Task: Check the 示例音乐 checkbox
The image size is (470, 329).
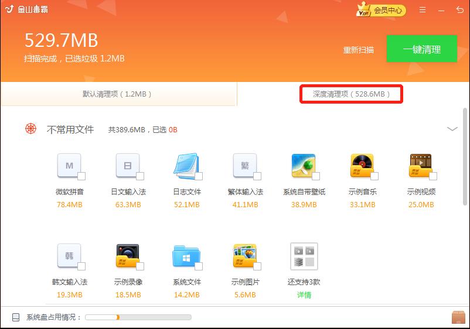Action: coord(374,176)
